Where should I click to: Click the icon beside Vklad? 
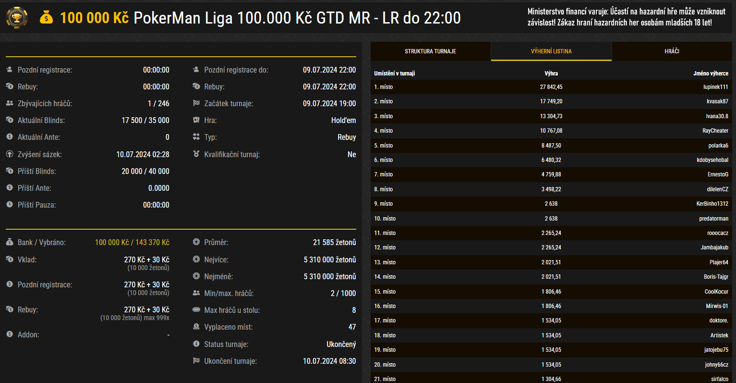9,259
